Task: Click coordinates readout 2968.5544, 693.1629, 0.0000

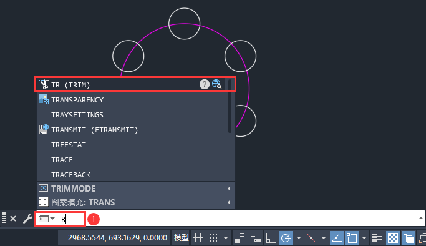Action: tap(117, 238)
